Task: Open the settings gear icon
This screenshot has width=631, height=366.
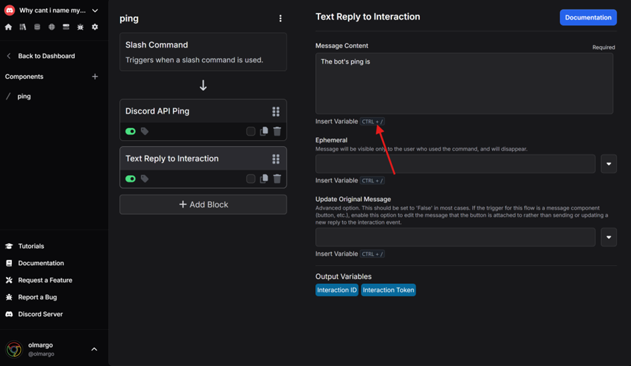Action: point(95,27)
